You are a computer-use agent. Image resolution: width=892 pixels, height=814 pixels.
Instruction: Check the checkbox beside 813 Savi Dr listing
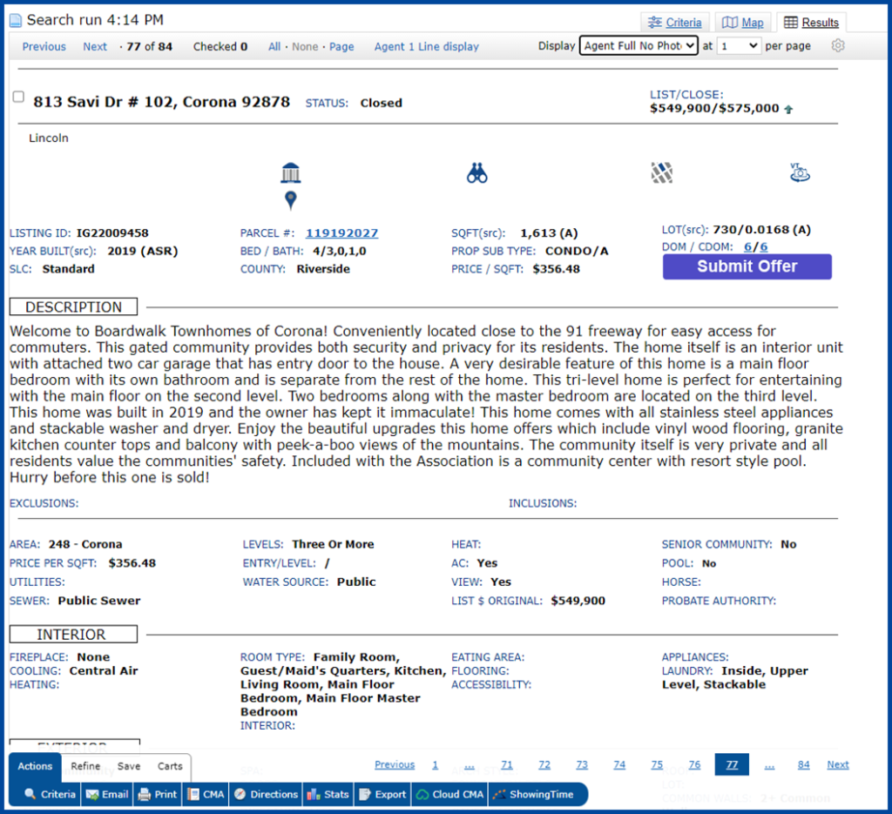tap(17, 97)
